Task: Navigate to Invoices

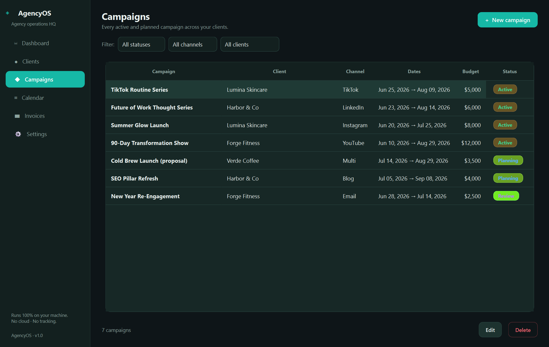Action: tap(45, 116)
